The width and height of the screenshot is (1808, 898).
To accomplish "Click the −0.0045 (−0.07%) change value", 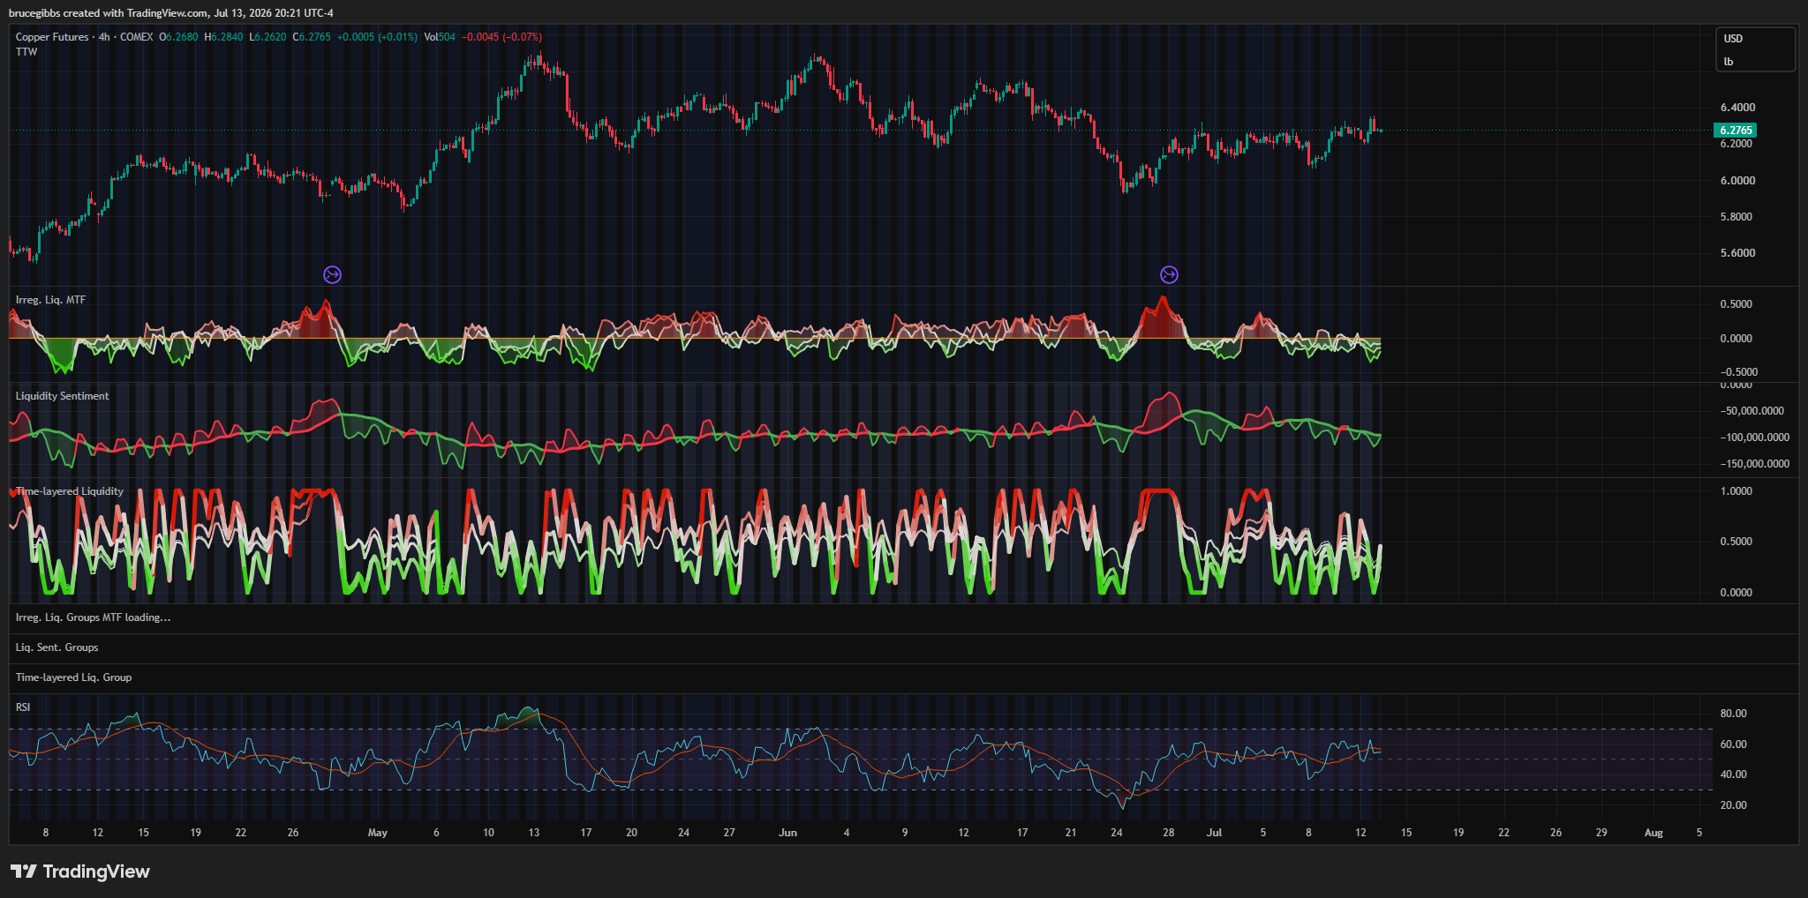I will [x=501, y=37].
